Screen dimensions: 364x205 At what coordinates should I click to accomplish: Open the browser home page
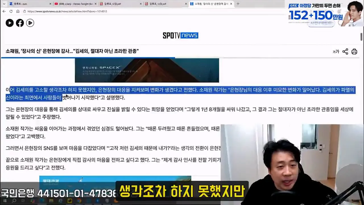[18, 11]
